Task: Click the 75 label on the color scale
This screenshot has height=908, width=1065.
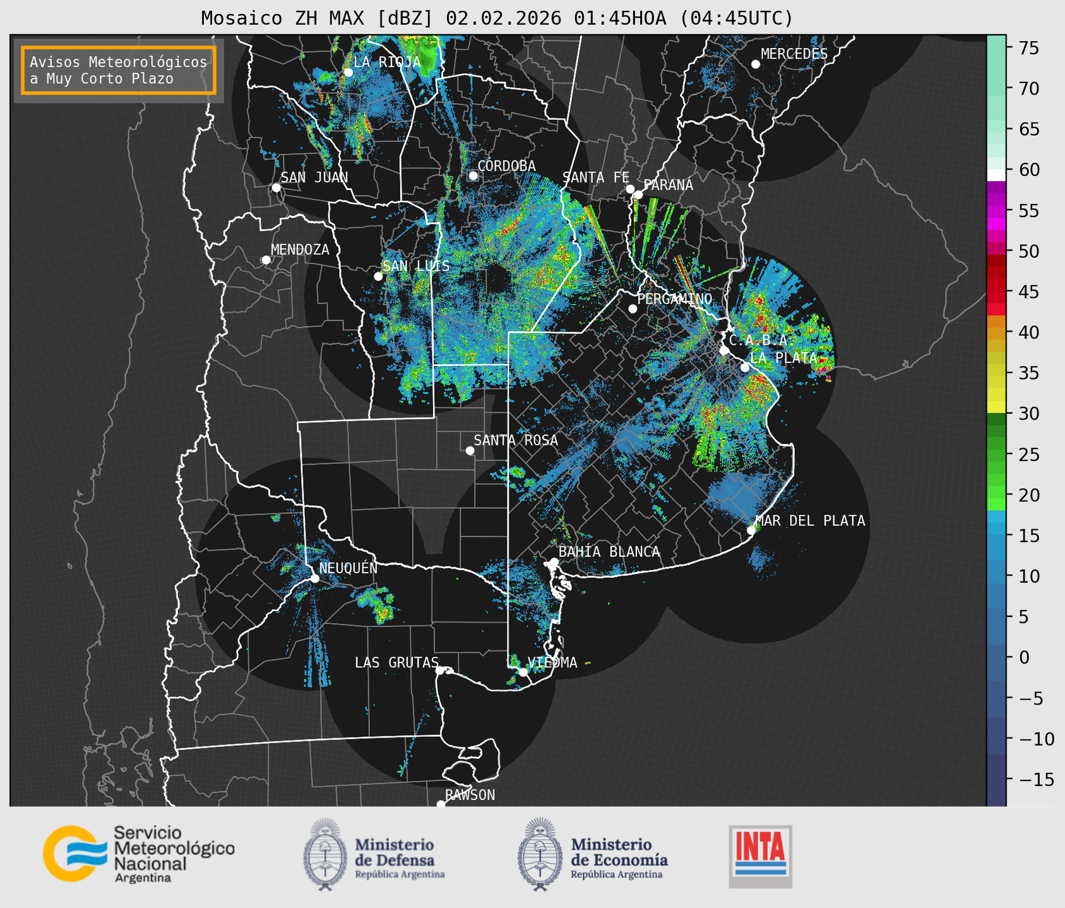Action: tap(1028, 48)
